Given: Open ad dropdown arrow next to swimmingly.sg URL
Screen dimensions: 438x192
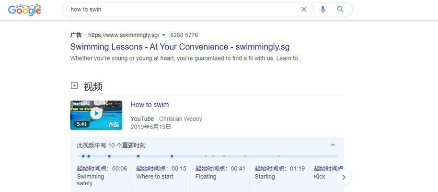Looking at the screenshot, I should 163,35.
